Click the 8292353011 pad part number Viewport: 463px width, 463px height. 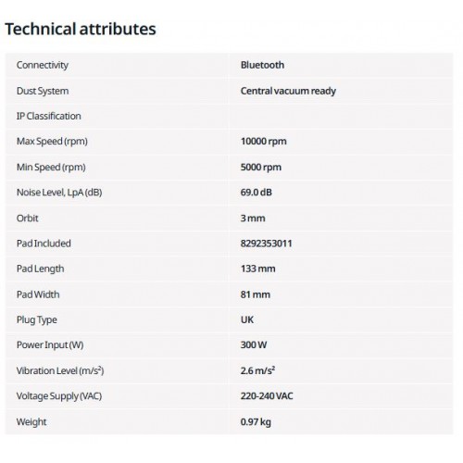(x=266, y=244)
